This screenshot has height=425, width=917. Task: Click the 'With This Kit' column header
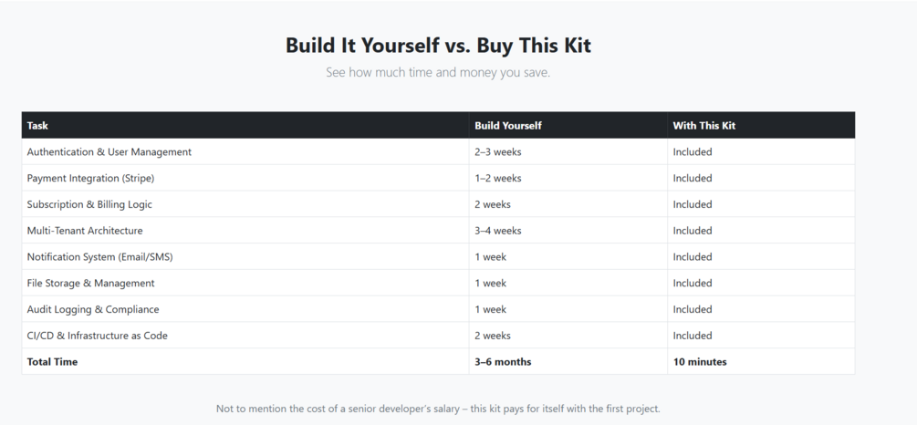tap(703, 126)
